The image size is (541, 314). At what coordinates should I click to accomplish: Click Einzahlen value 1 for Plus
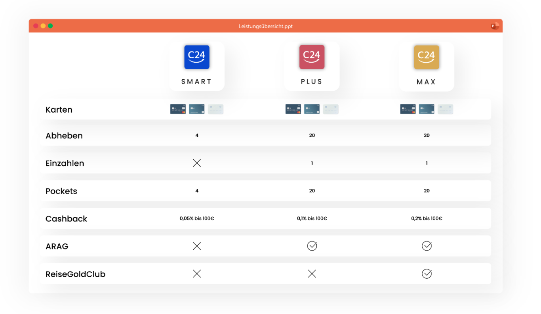(312, 163)
